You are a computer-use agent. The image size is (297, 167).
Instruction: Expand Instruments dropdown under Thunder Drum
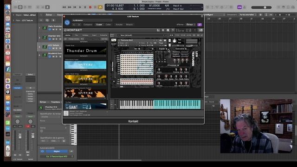85,56
